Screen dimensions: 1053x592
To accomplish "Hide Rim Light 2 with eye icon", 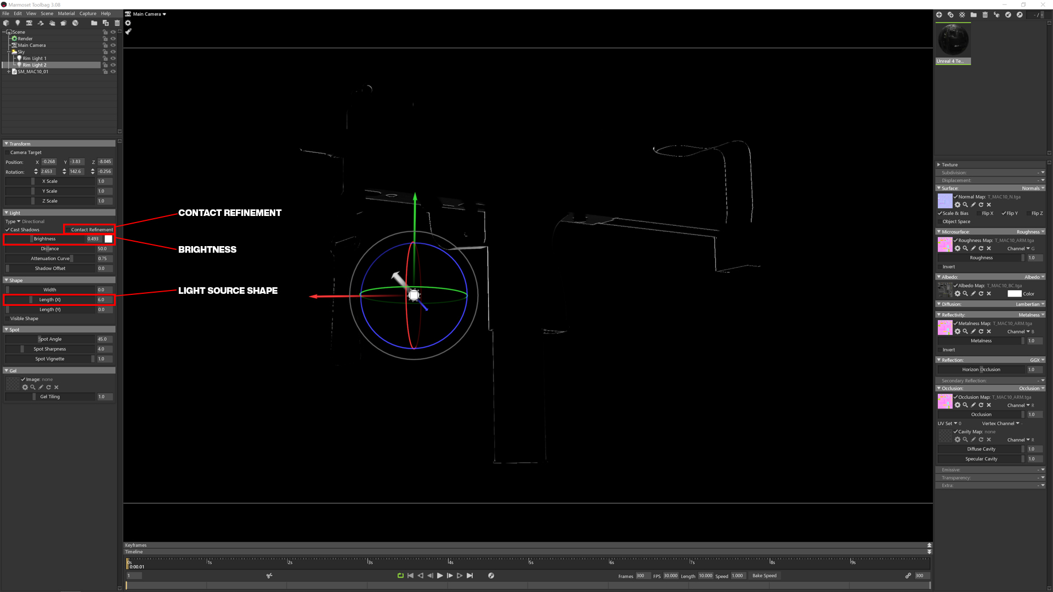I will (113, 65).
